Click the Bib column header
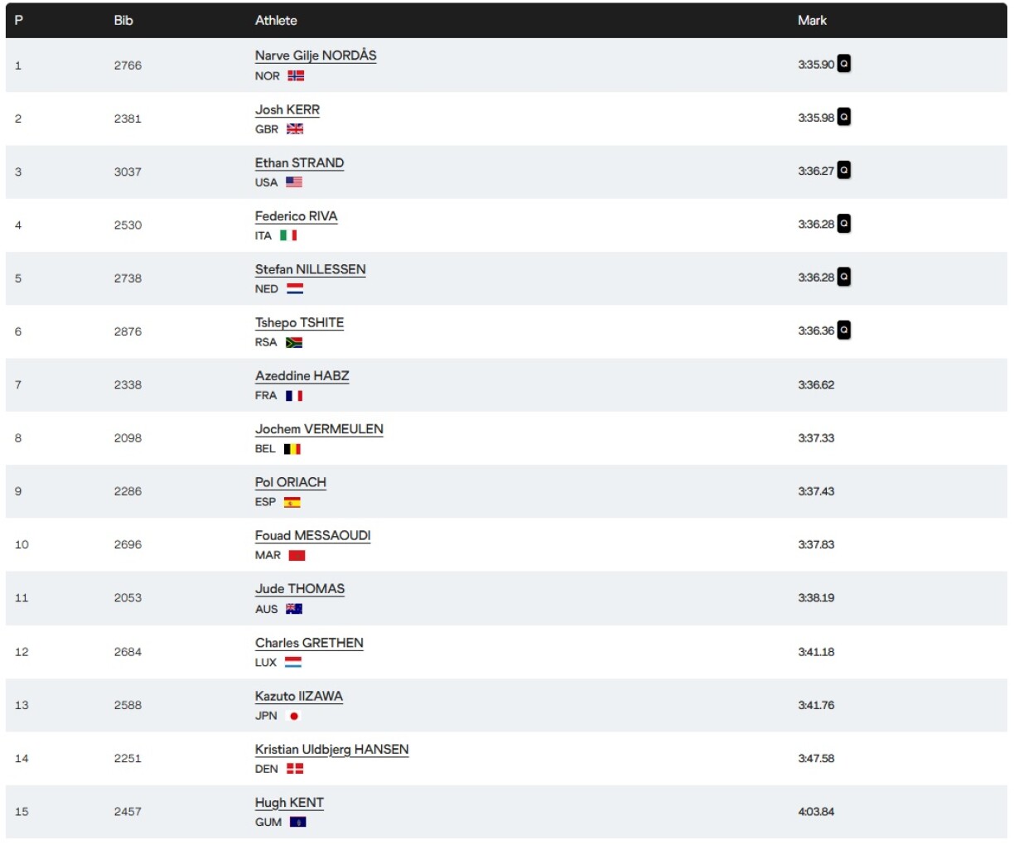 123,20
